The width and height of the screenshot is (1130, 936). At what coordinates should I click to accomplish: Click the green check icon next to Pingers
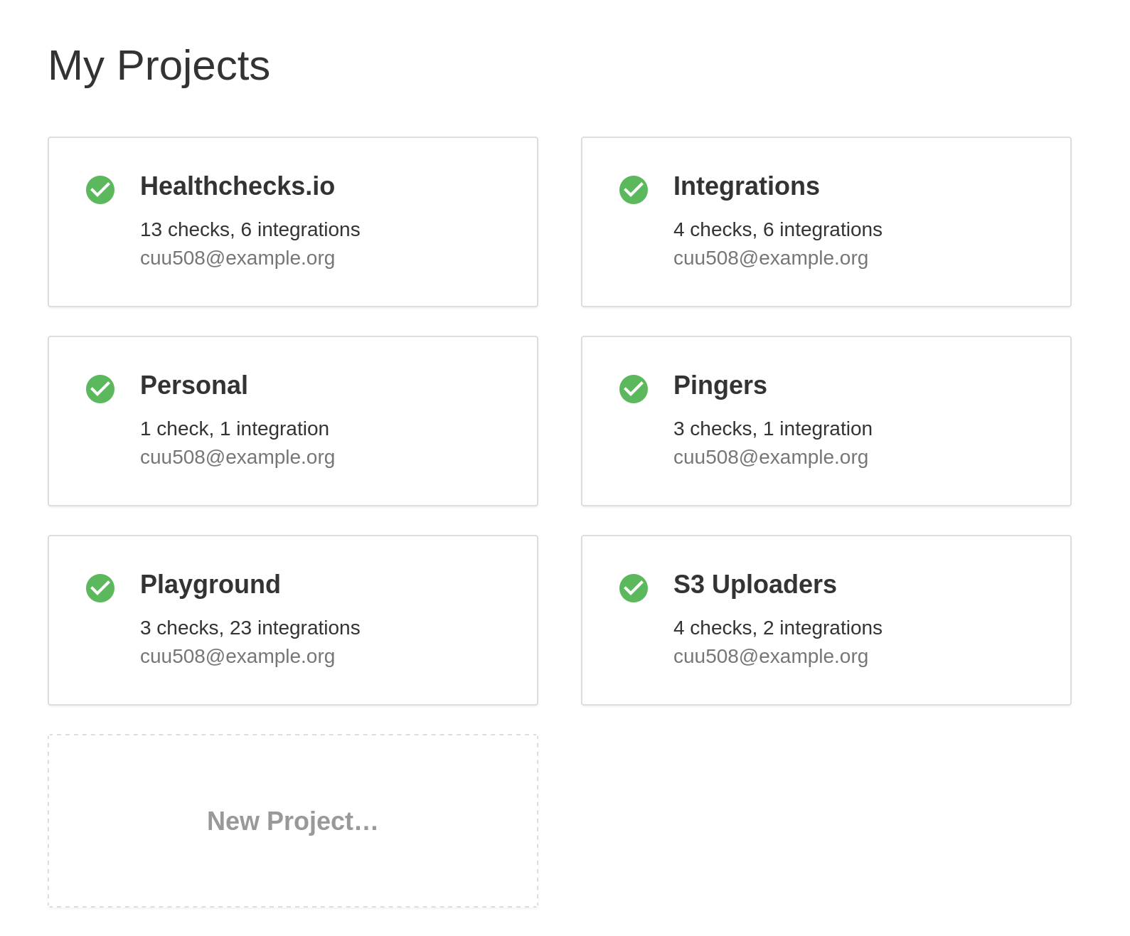pyautogui.click(x=633, y=389)
